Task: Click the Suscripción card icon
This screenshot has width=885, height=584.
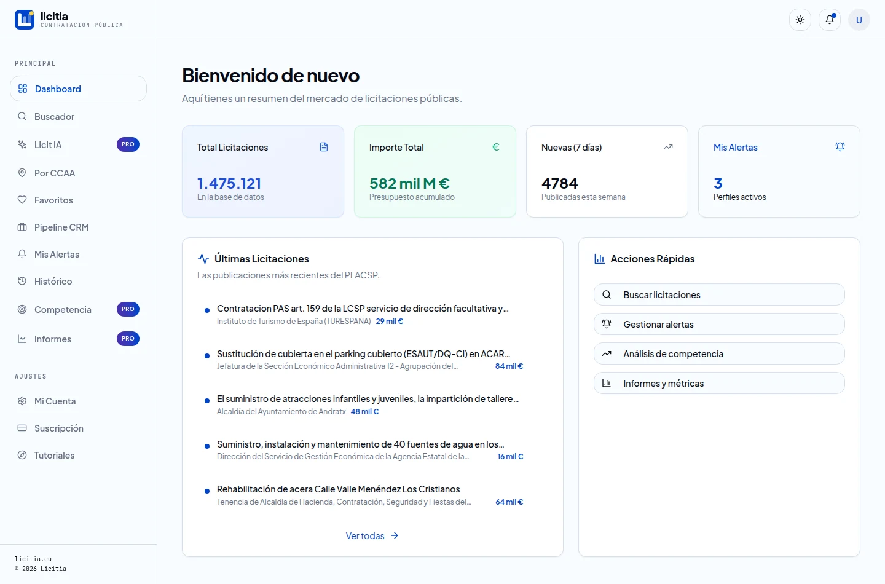Action: click(22, 428)
